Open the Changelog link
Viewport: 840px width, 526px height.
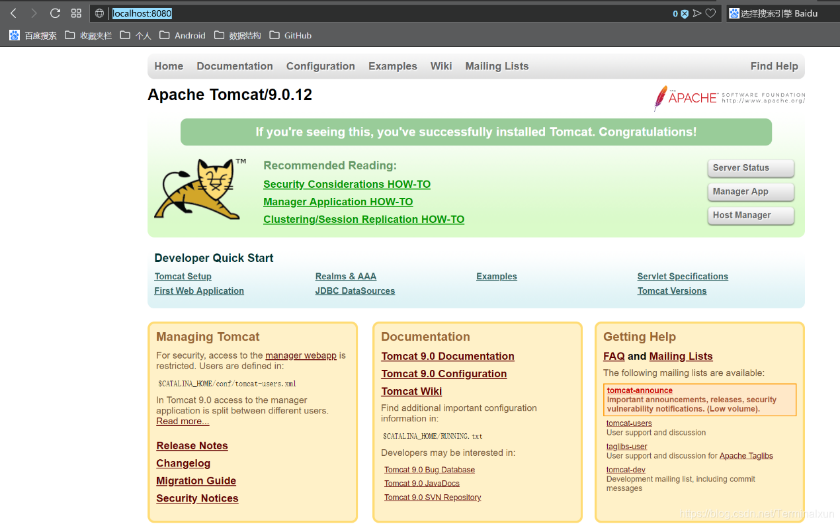183,464
